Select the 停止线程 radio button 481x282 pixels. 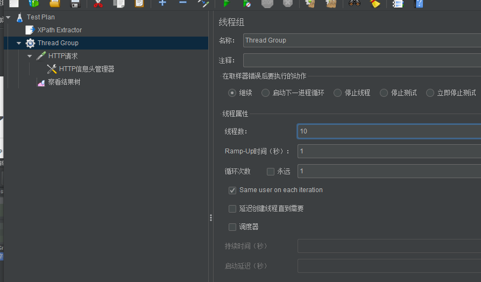pos(337,93)
